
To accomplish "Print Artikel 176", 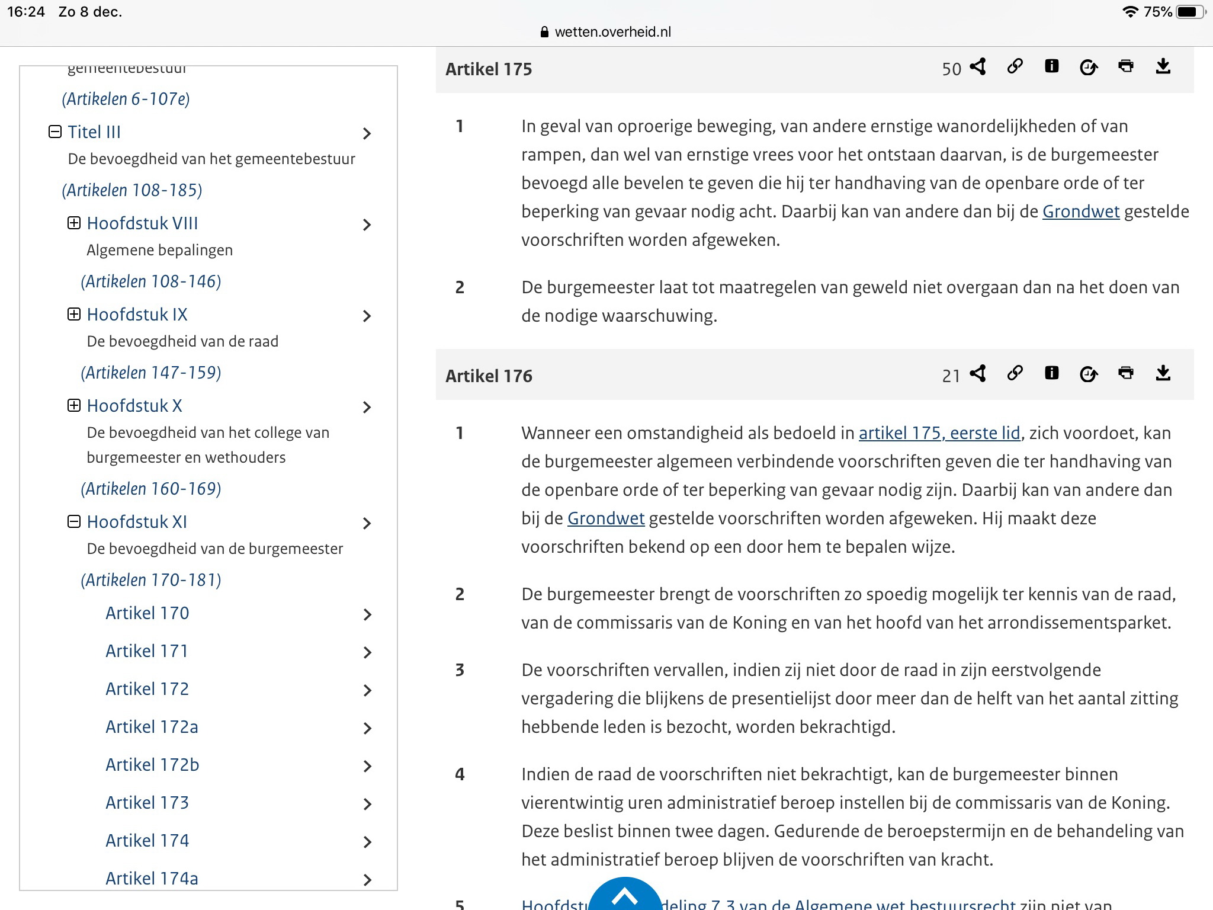I will (x=1126, y=373).
